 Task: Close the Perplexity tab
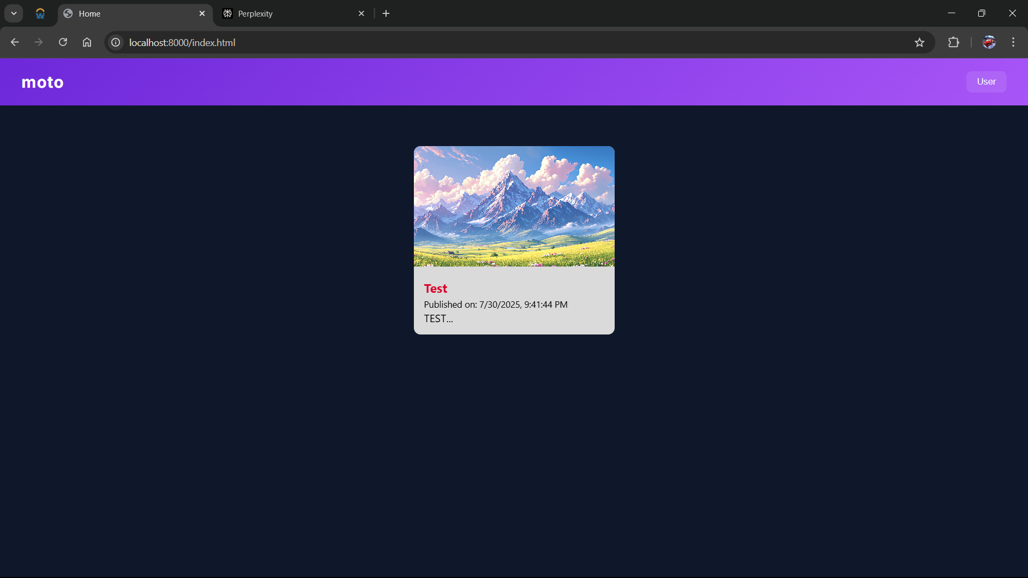tap(361, 13)
